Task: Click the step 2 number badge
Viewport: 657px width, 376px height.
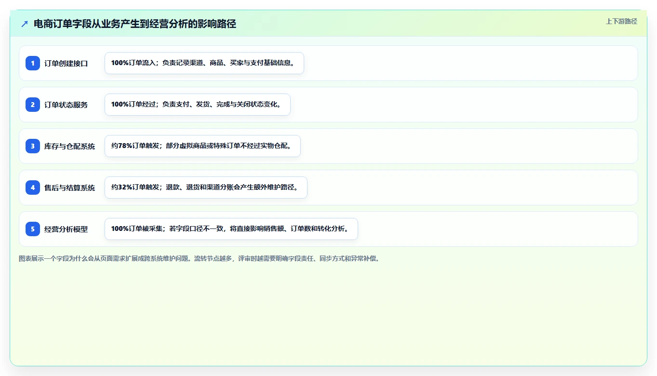Action: point(33,105)
